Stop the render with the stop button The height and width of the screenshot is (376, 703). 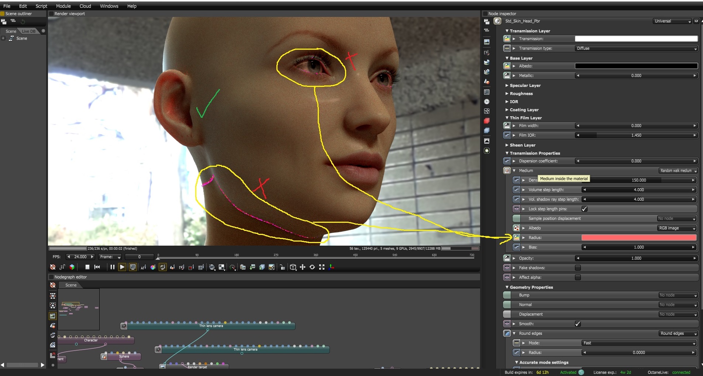pyautogui.click(x=87, y=267)
